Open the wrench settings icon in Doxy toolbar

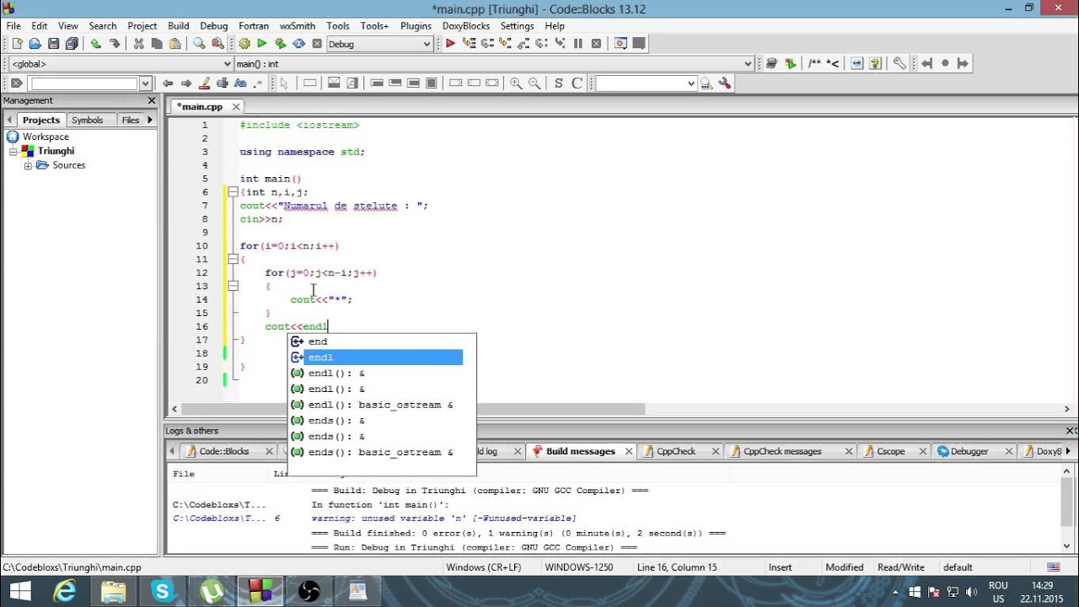tap(899, 63)
